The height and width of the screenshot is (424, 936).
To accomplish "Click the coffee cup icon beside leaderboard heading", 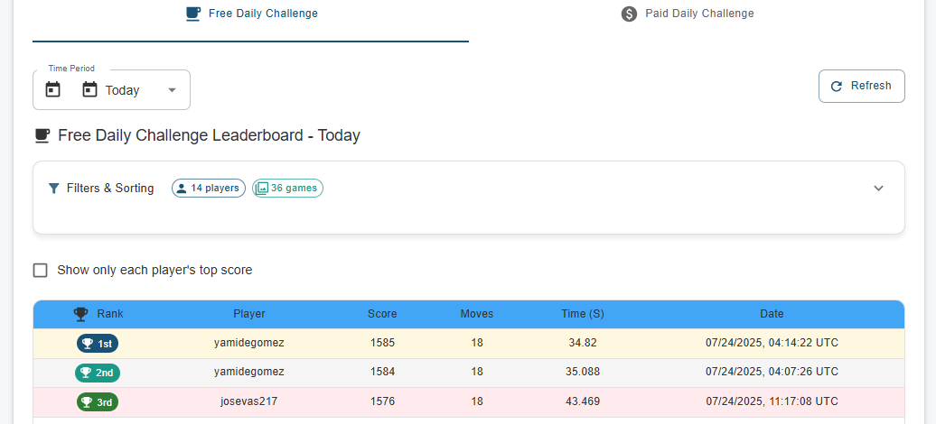I will [42, 136].
